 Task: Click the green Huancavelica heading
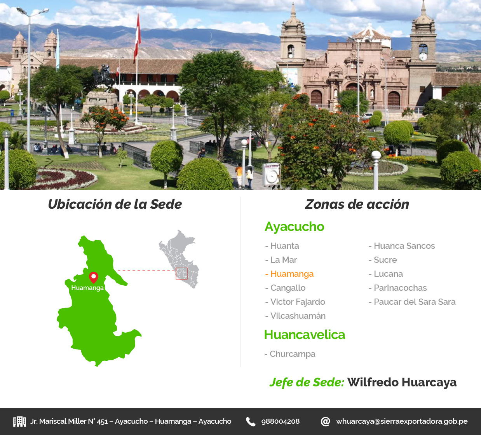click(305, 335)
